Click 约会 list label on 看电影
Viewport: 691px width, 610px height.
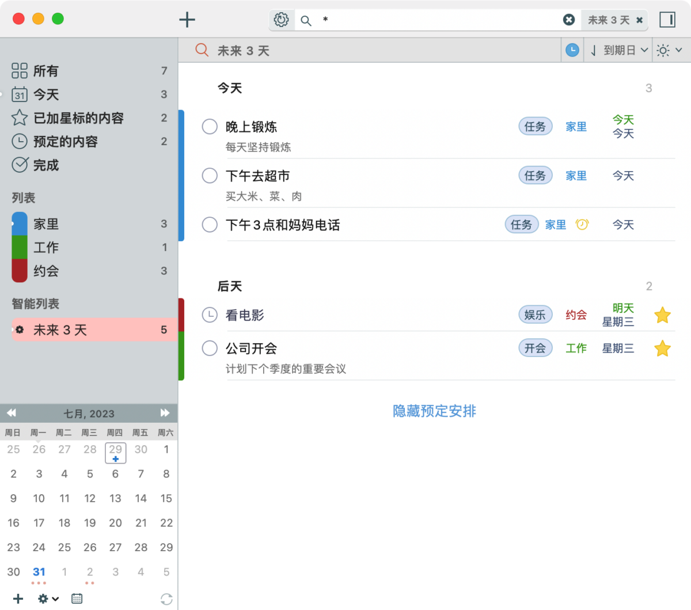click(576, 315)
